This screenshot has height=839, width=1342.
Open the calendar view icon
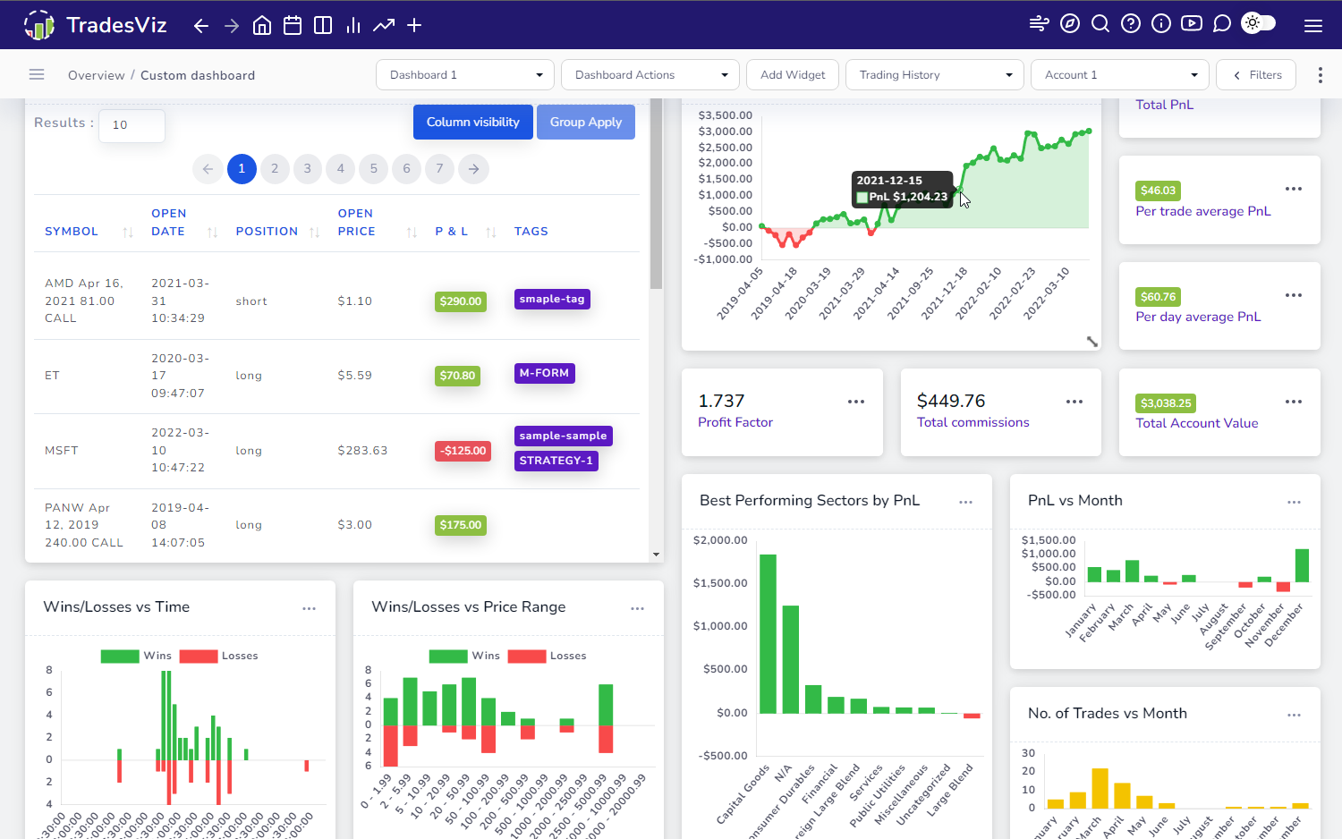pos(293,25)
